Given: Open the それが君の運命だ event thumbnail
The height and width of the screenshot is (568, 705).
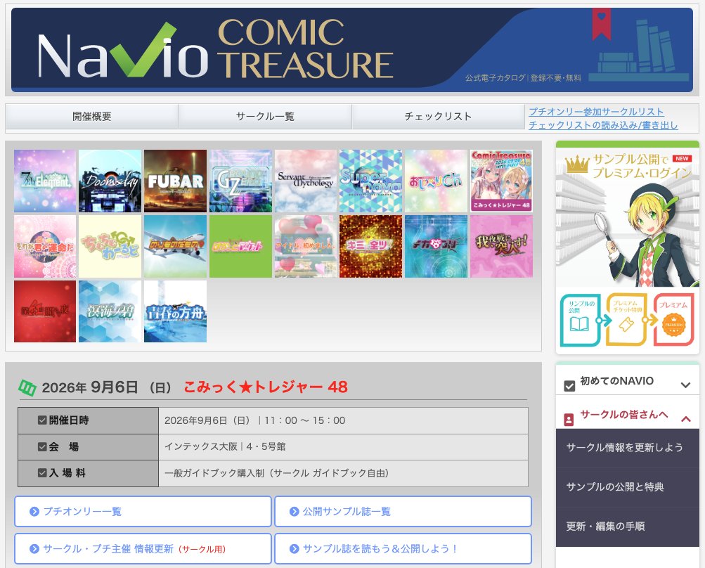Looking at the screenshot, I should [x=45, y=246].
